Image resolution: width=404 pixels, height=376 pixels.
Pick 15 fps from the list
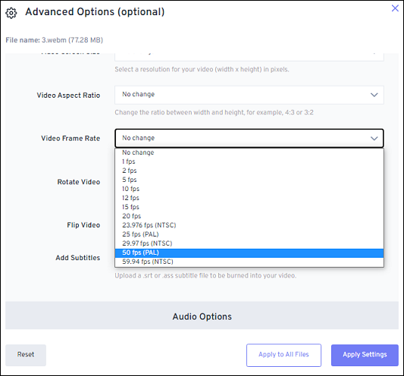[x=249, y=207]
